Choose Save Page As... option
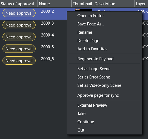Image resolution: width=148 pixels, height=139 pixels. 104,24
